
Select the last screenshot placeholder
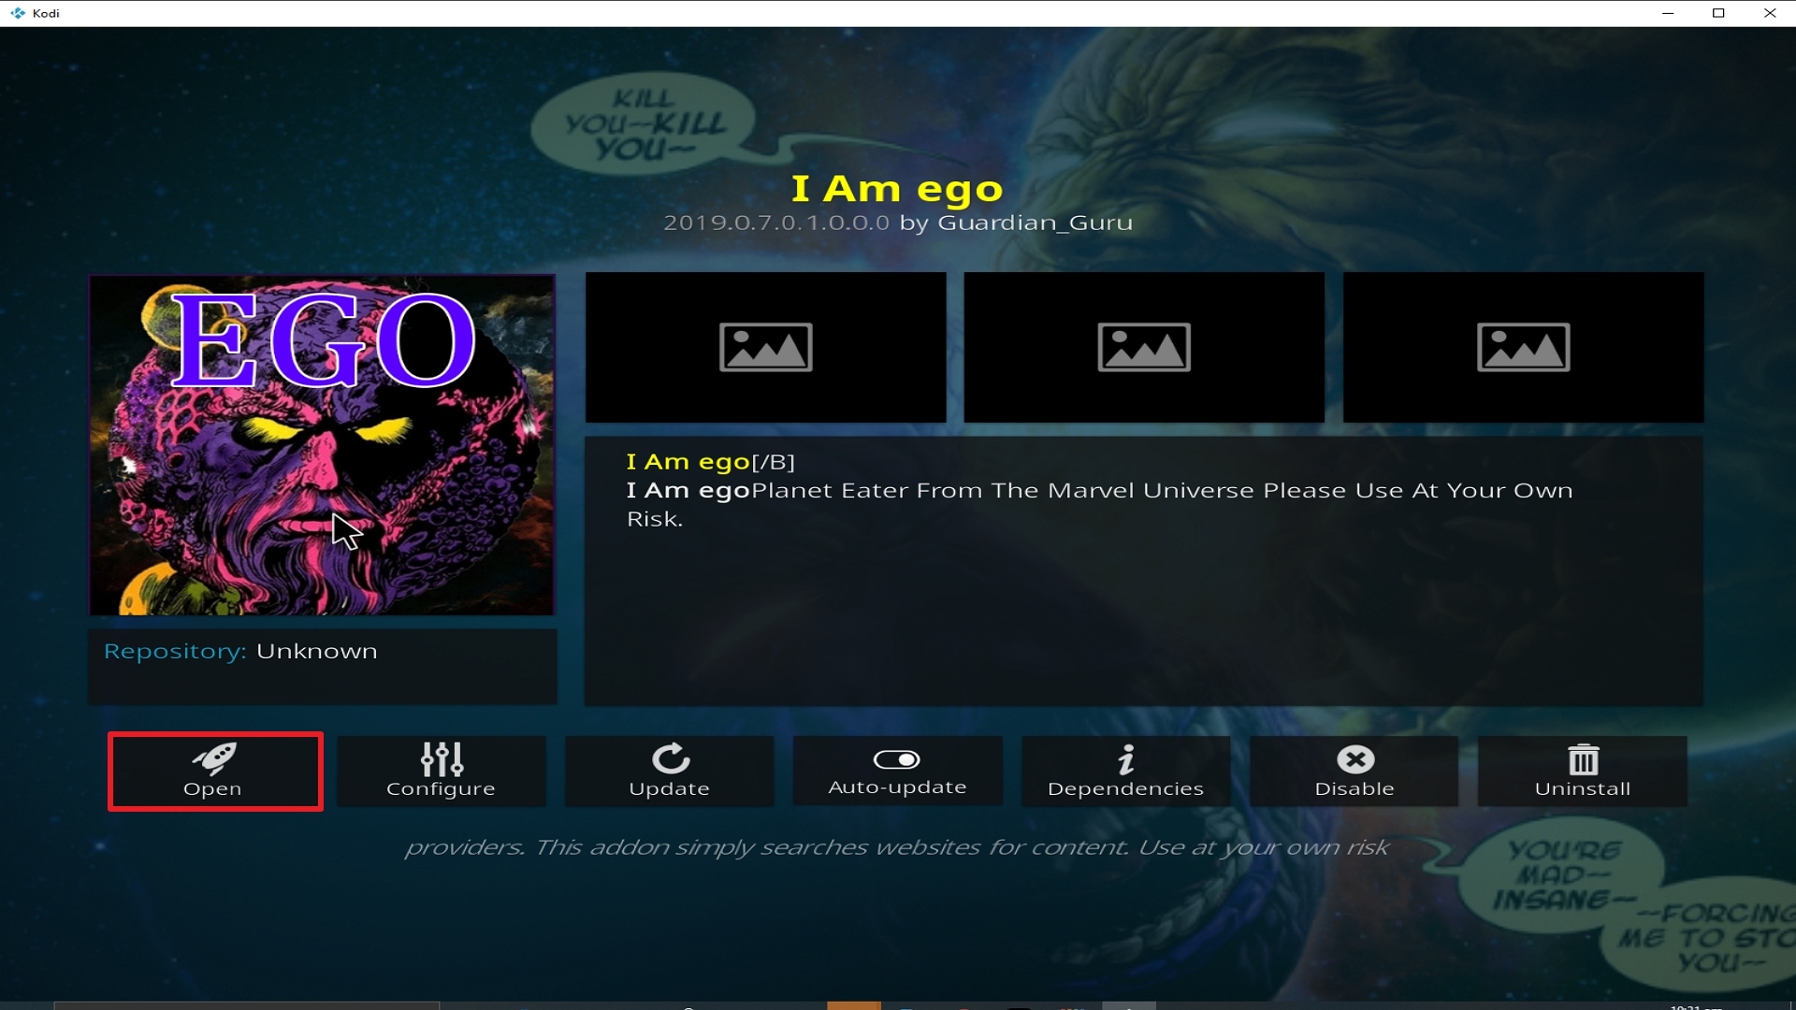point(1524,348)
